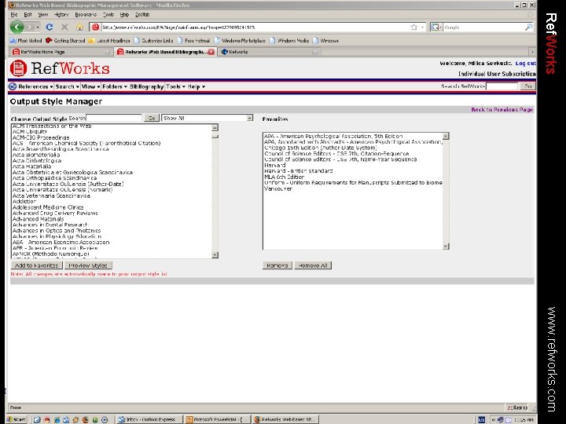
Task: Expand the References dropdown menu
Action: (x=35, y=86)
